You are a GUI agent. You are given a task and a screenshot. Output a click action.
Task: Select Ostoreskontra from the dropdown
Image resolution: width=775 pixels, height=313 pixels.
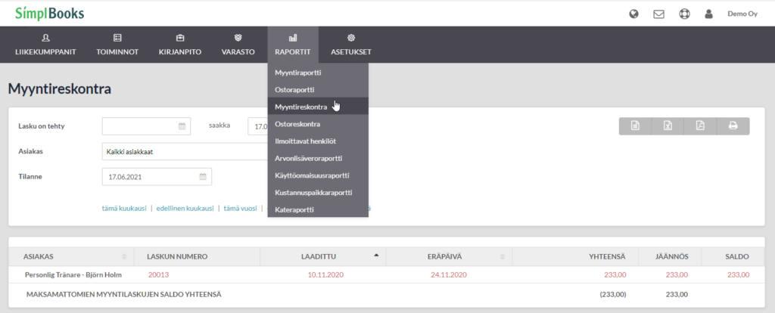[318, 124]
